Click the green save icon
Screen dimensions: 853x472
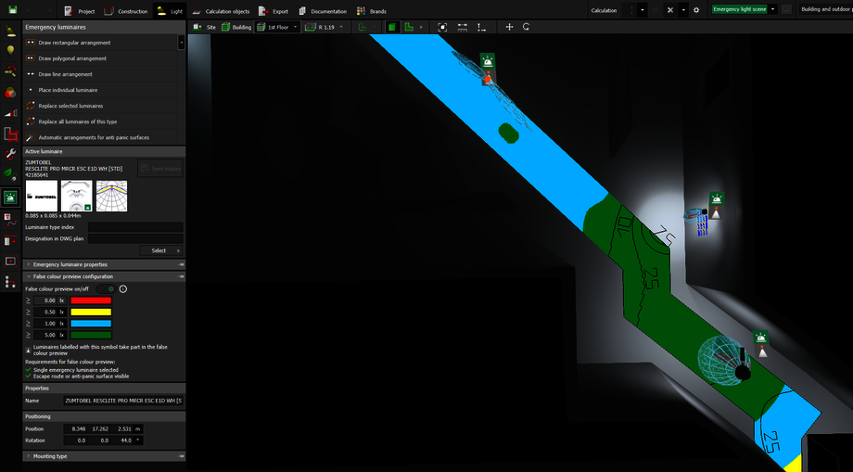click(11, 11)
